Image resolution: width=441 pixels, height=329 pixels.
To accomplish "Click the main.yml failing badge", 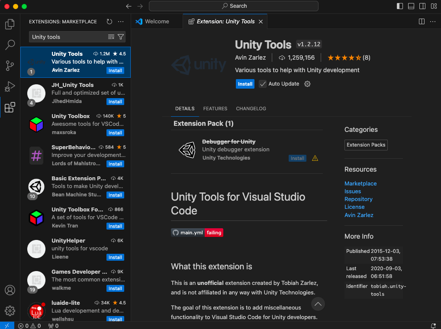I will [x=197, y=233].
